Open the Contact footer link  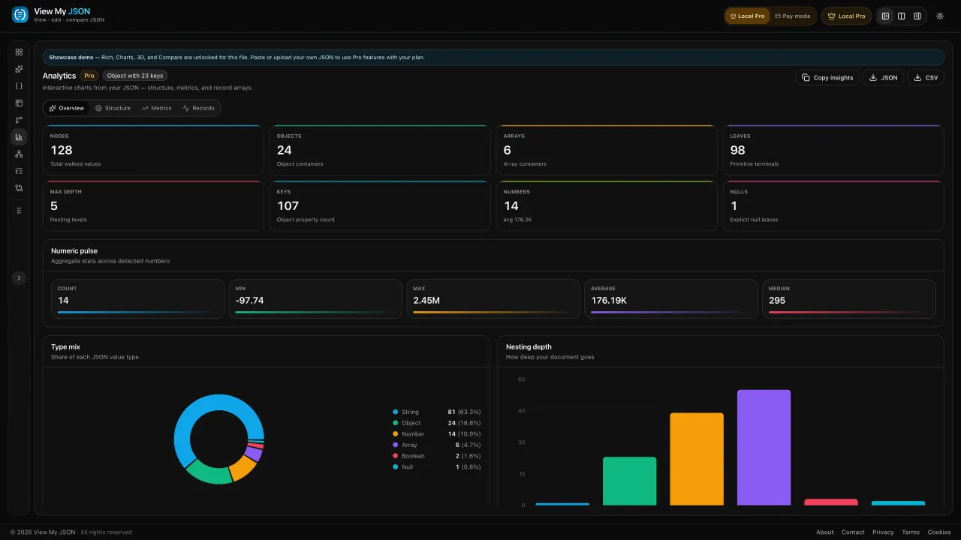coord(853,532)
